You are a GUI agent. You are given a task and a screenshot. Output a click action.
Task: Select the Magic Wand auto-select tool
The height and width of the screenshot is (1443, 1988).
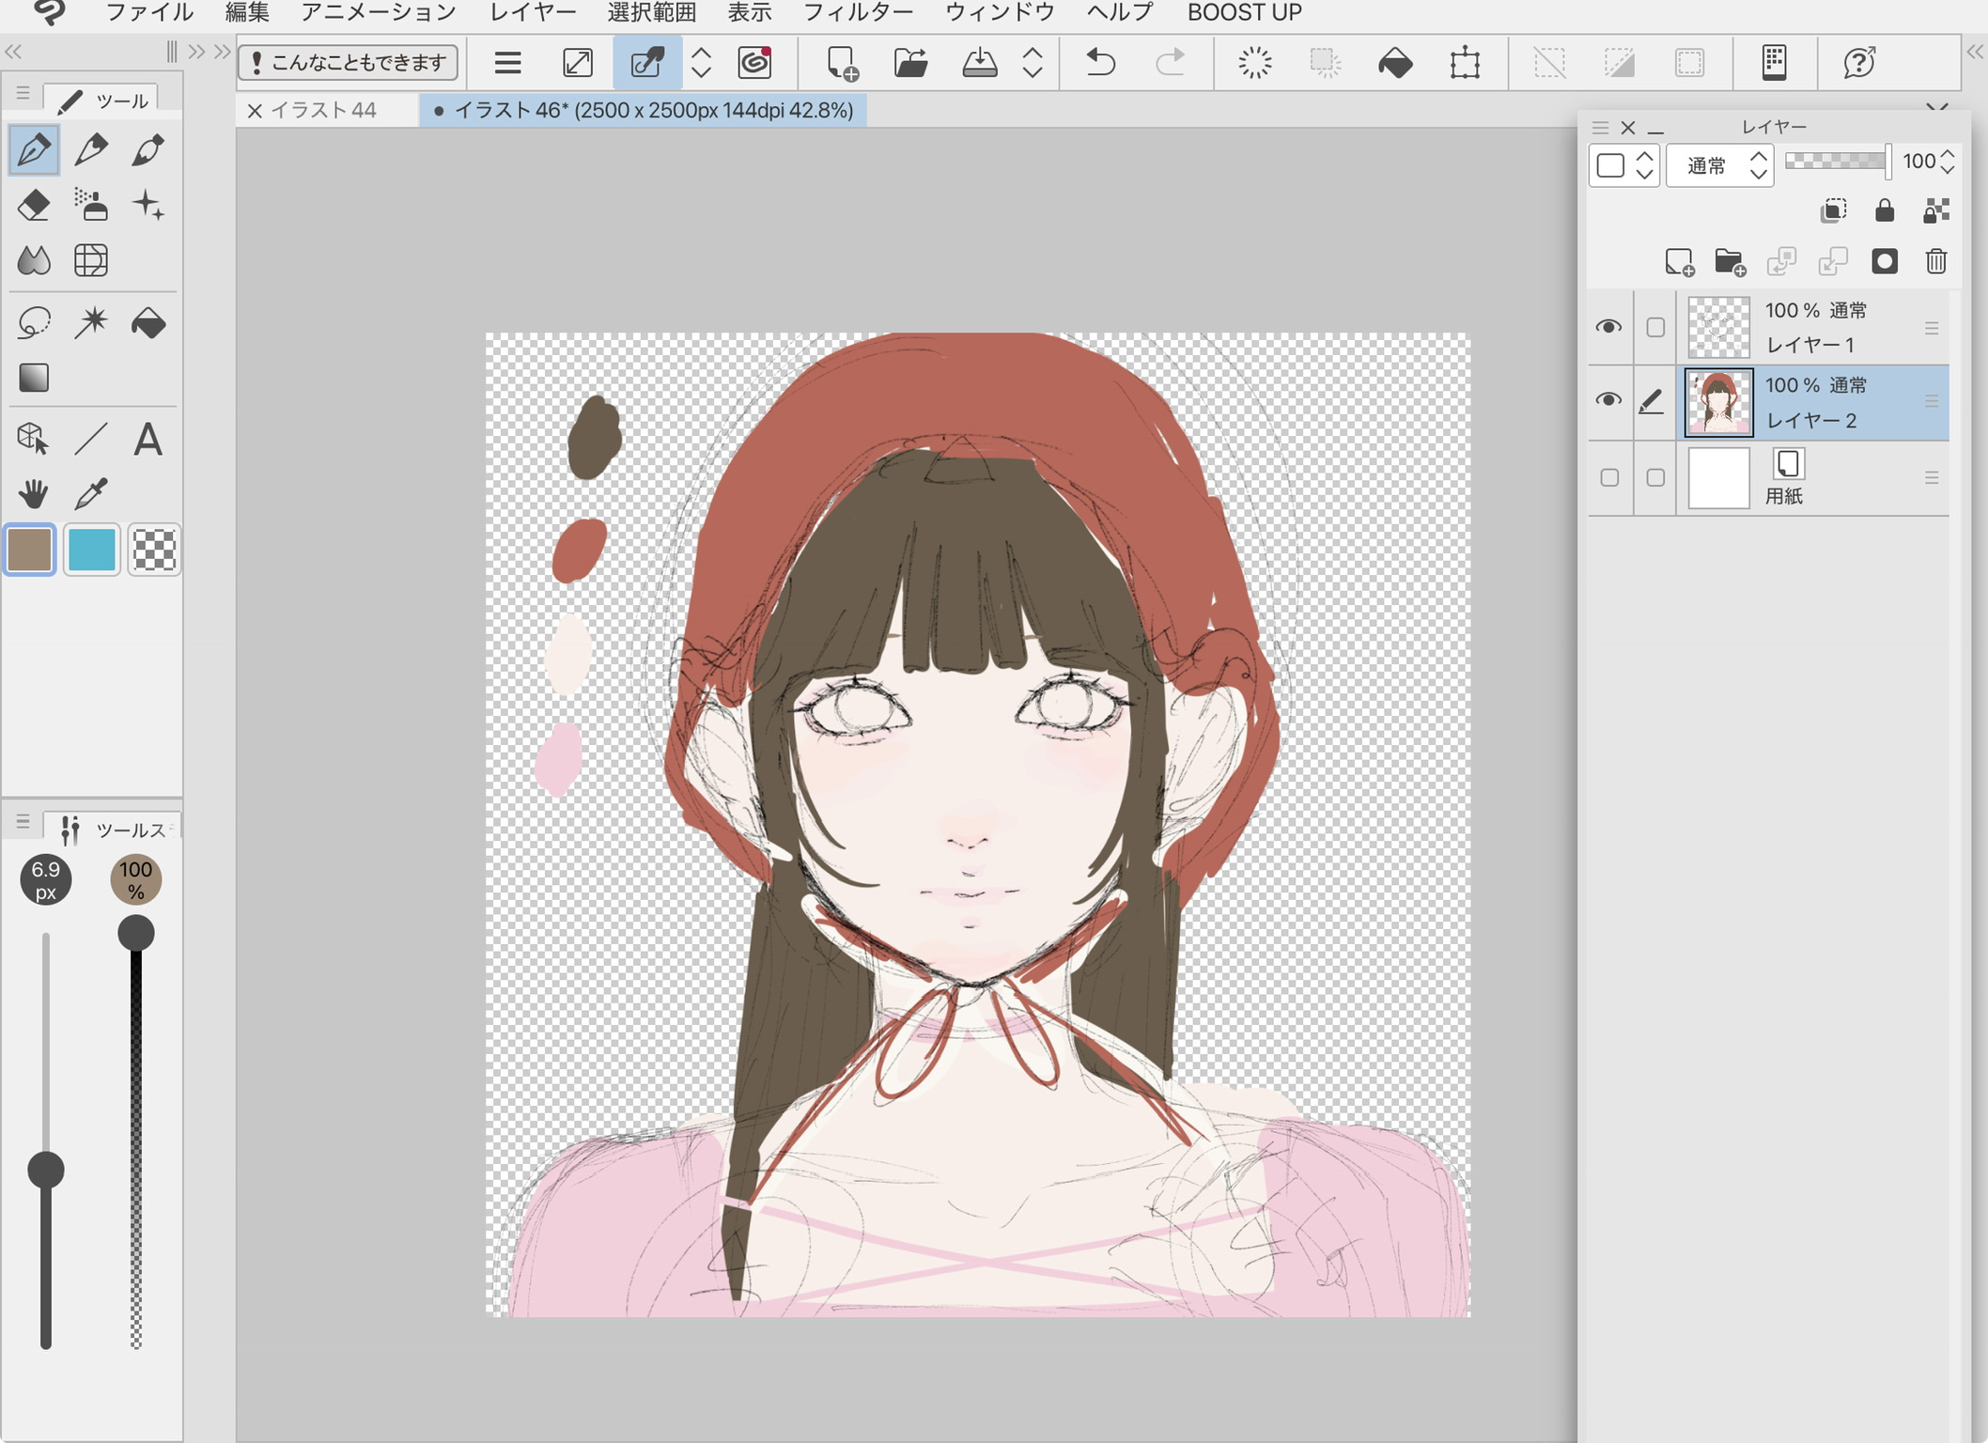91,322
